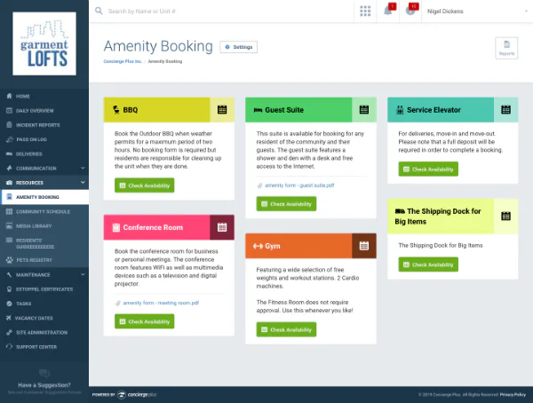Open amenity form - guest suite.pdf link
This screenshot has width=533, height=403.
pyautogui.click(x=299, y=186)
